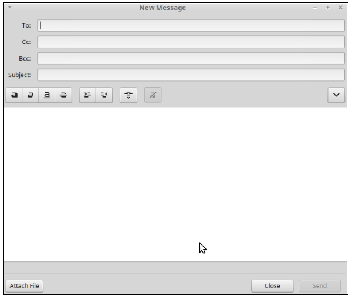Toggle underline text formatting
Image resolution: width=352 pixels, height=299 pixels.
click(x=47, y=95)
